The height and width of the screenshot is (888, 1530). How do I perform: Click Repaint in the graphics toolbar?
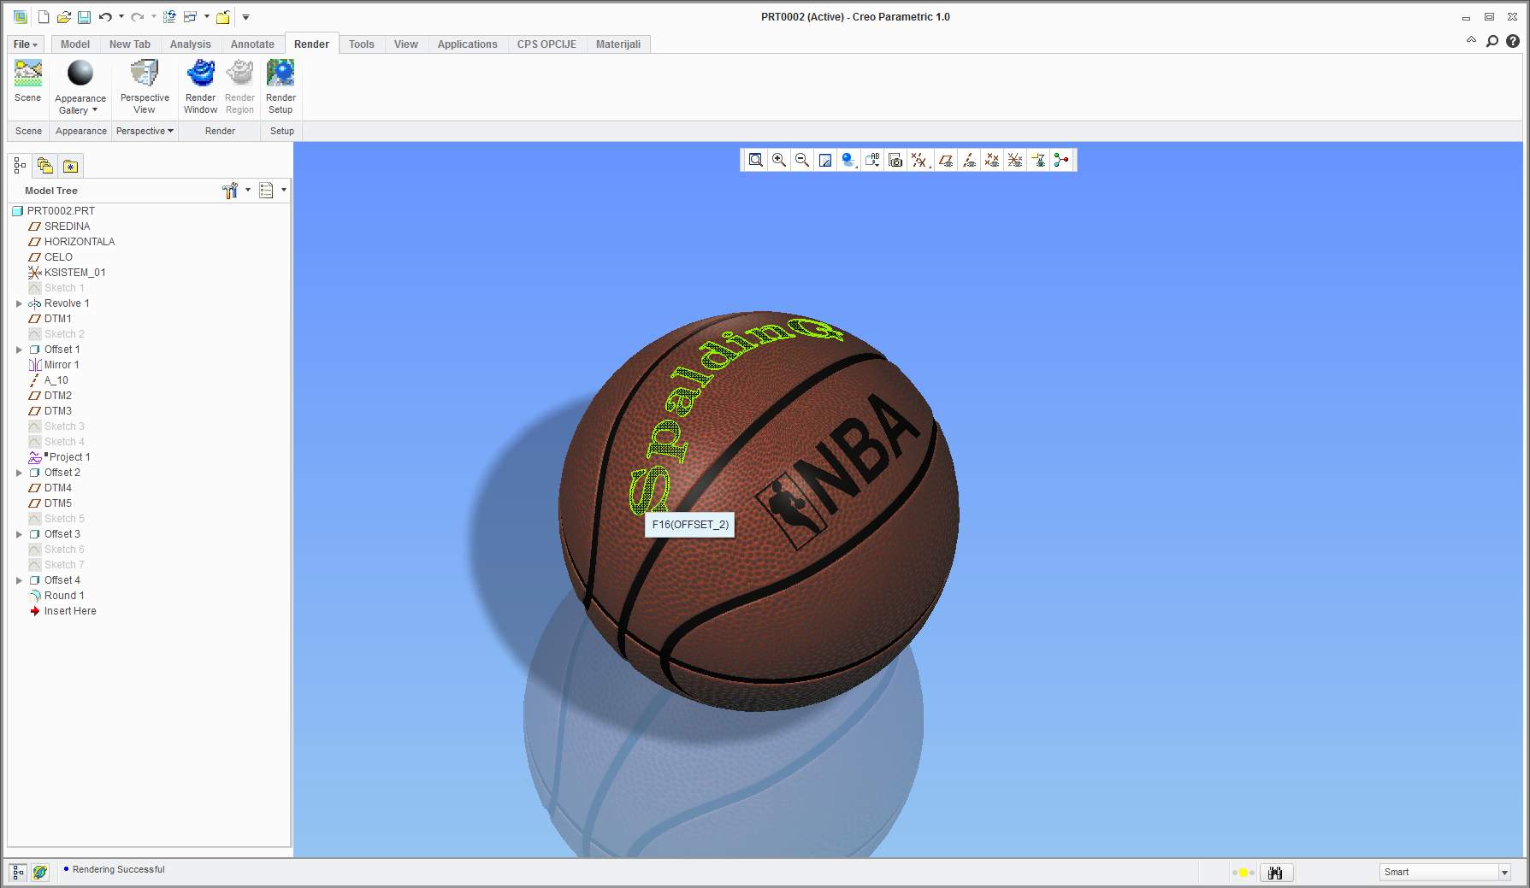point(825,160)
